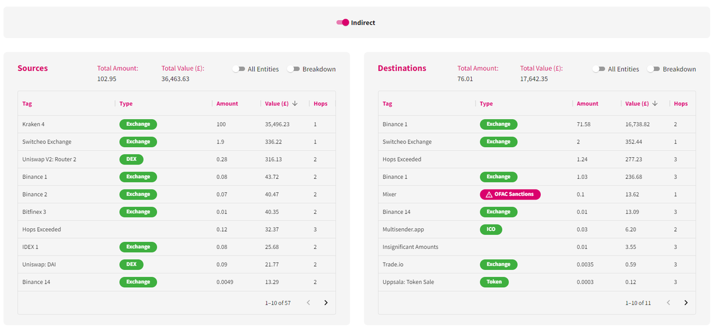
Task: Click the 1–10 of 11 pagination label
Action: 638,303
